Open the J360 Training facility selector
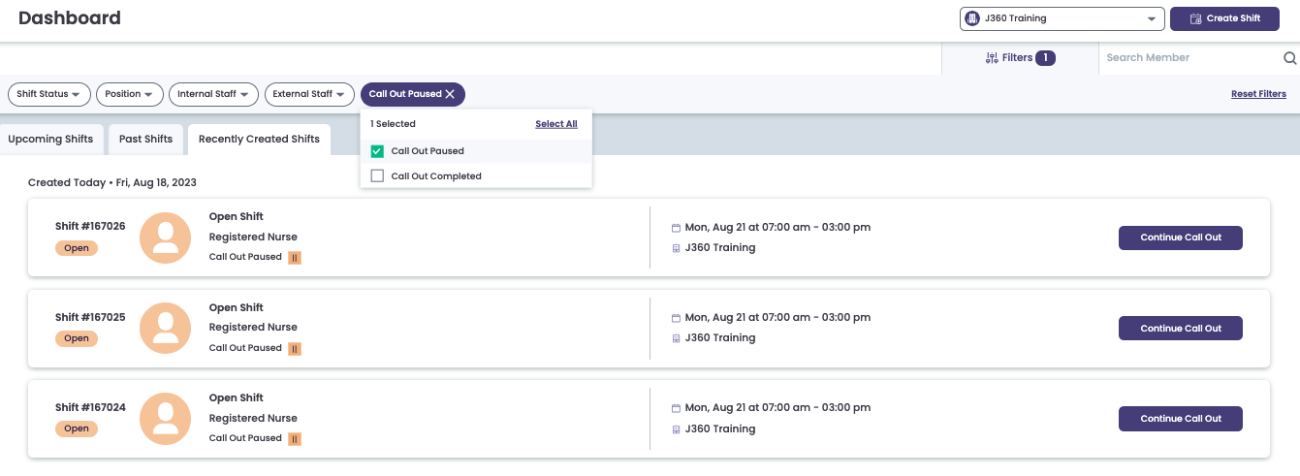Viewport: 1300px width, 476px height. [1062, 18]
